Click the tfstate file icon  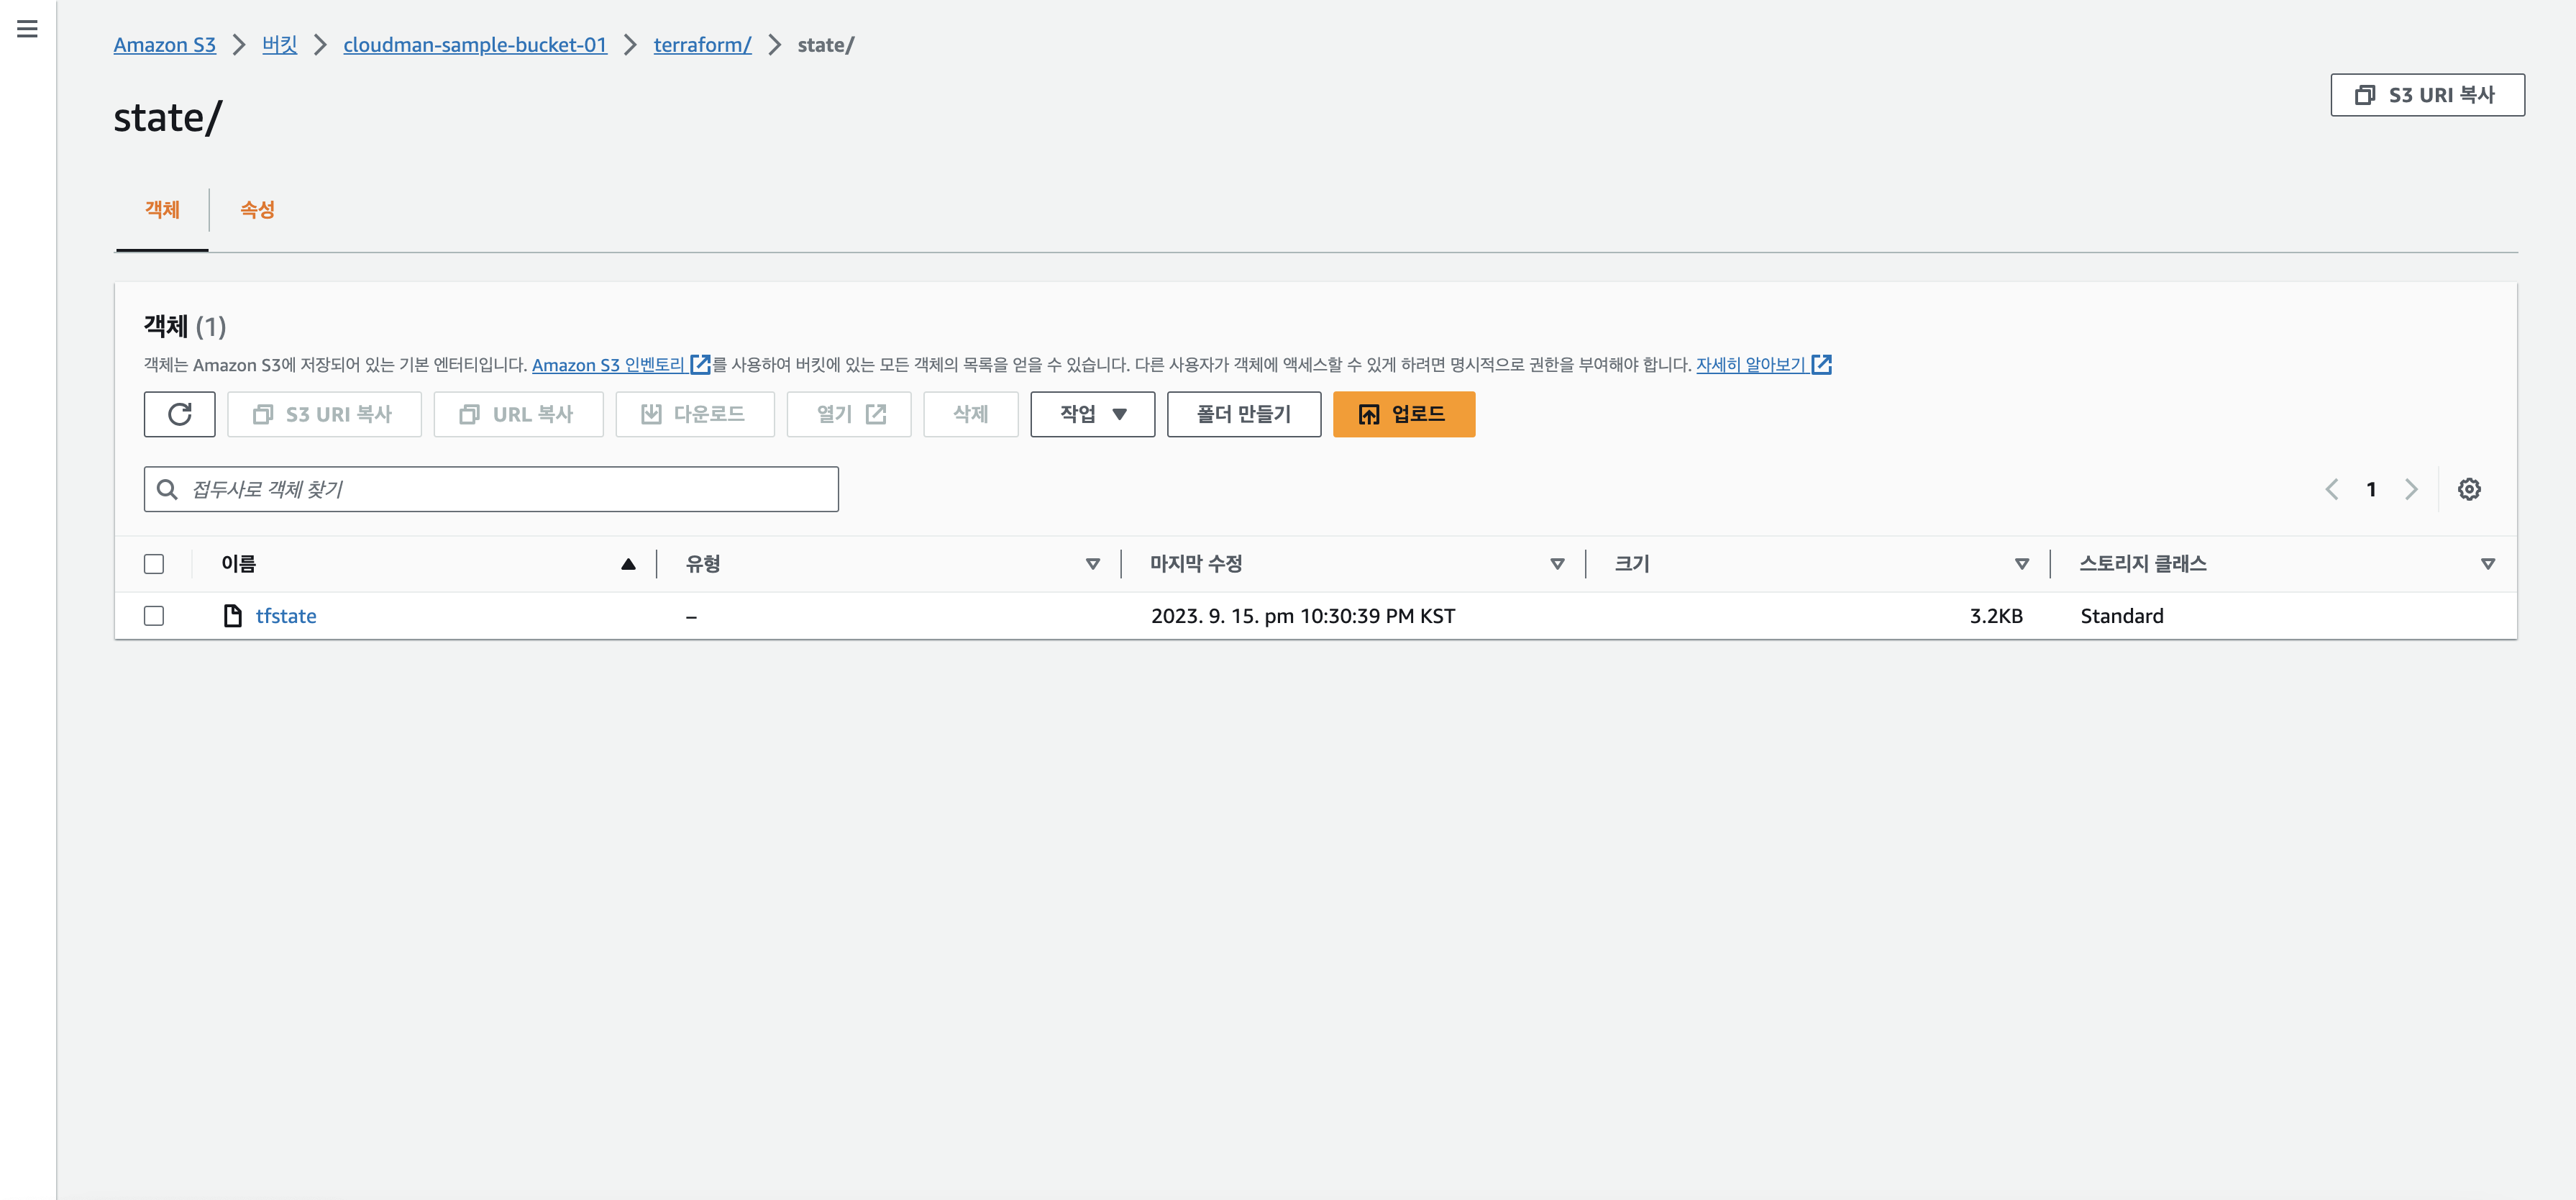point(232,616)
